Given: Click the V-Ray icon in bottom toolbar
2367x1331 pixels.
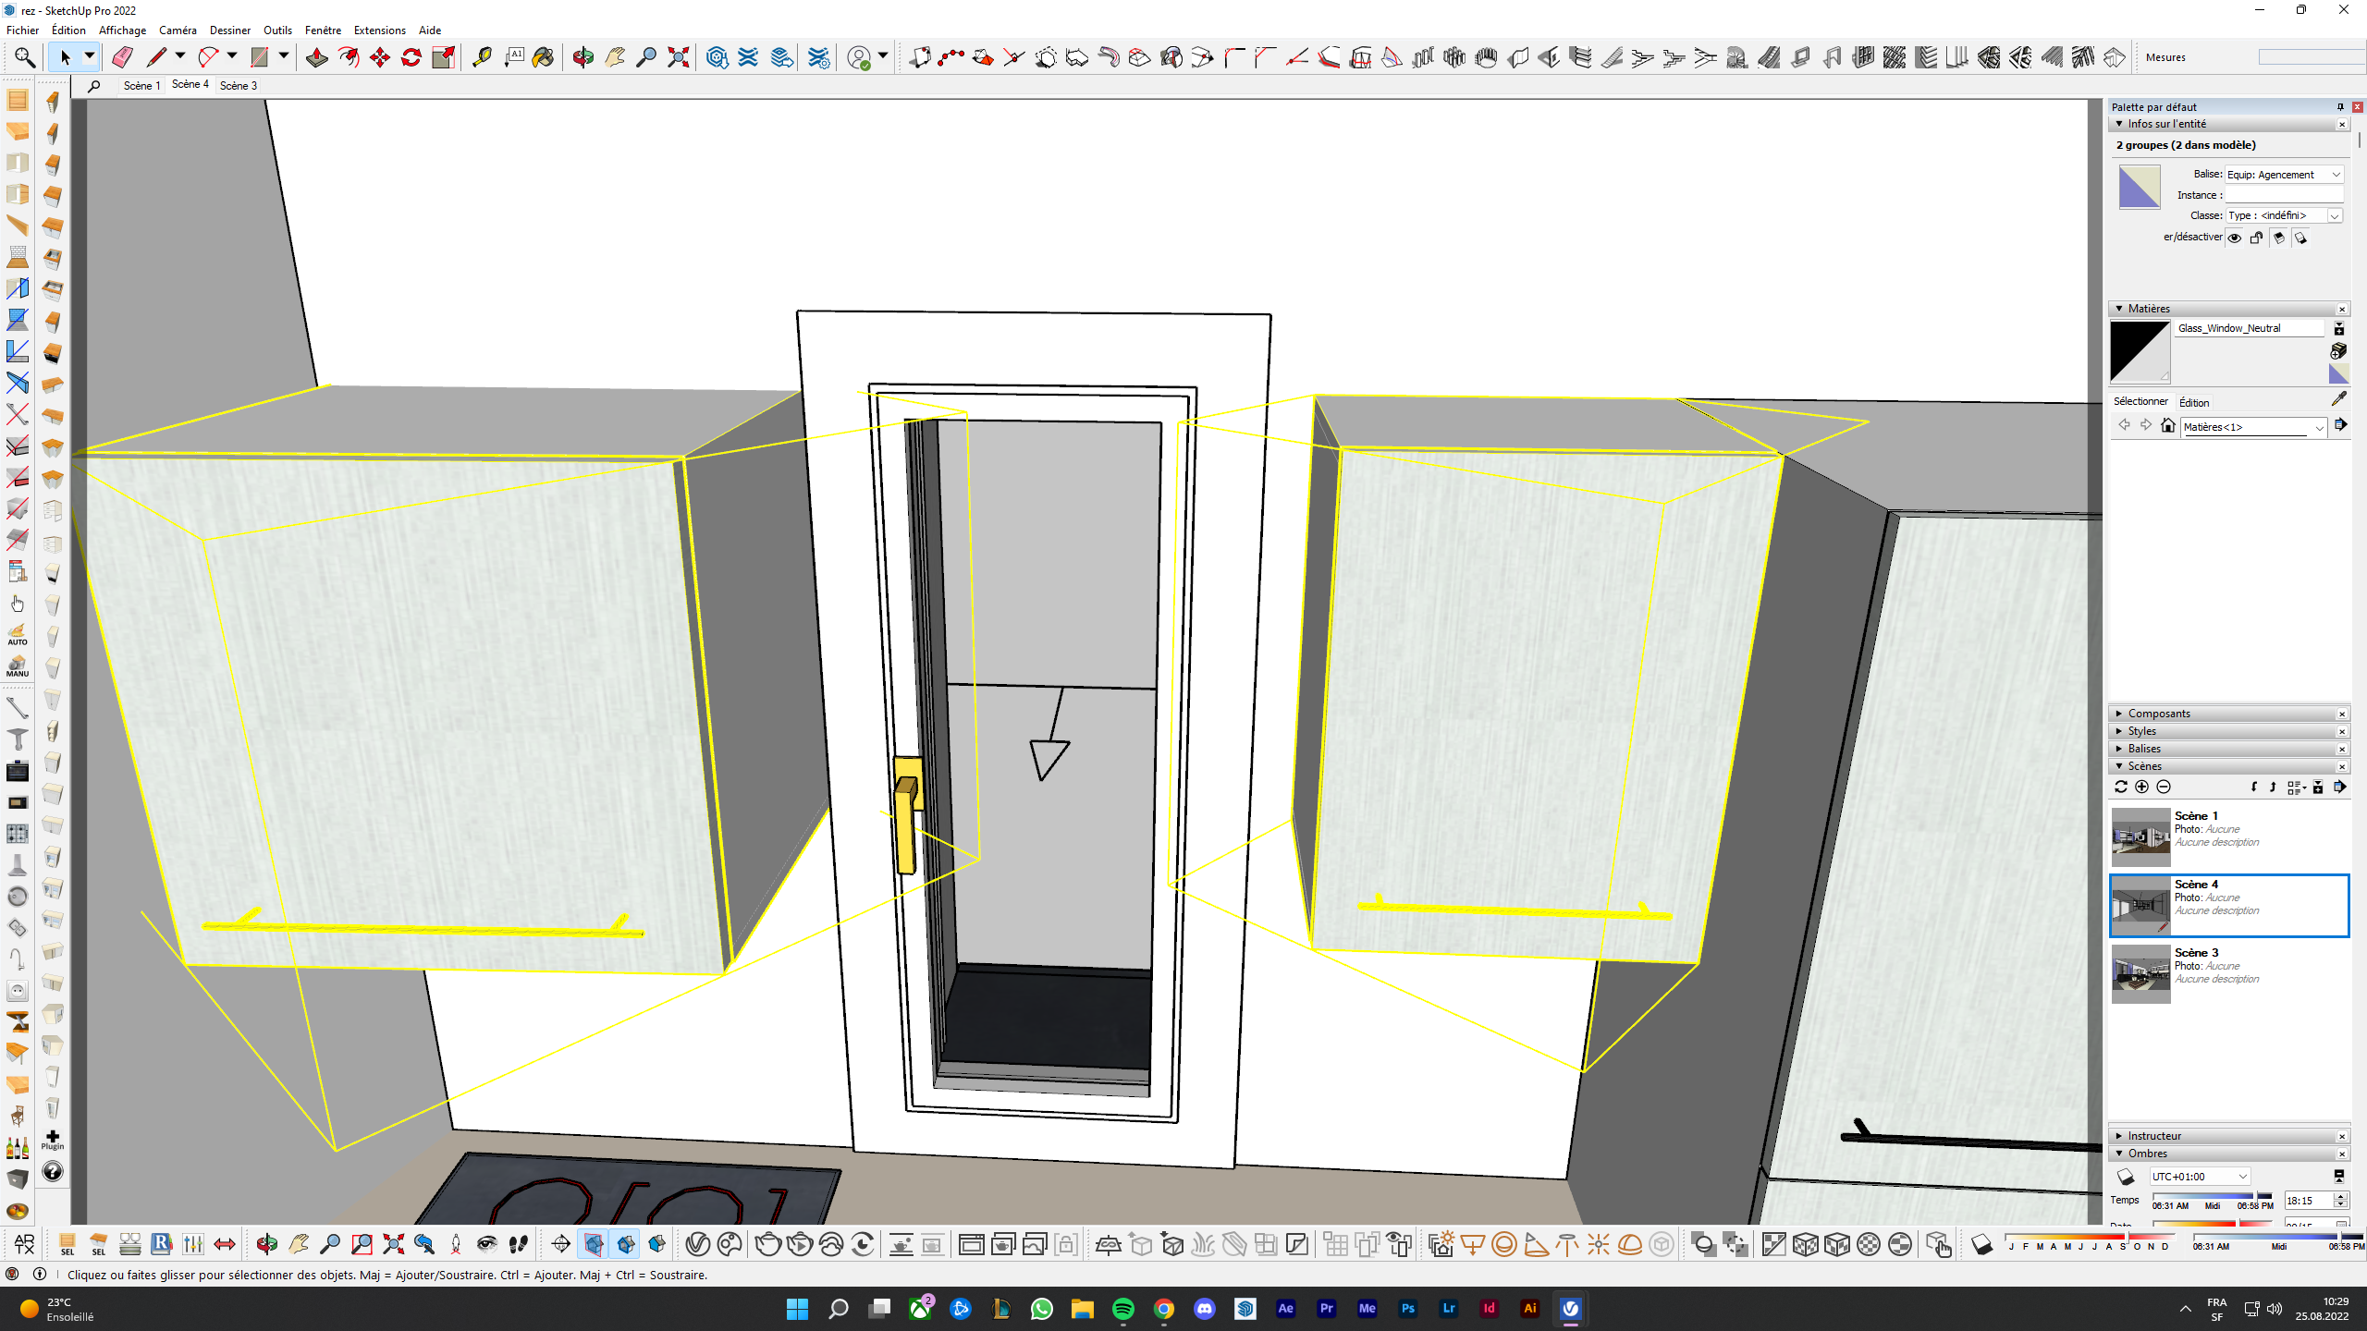Looking at the screenshot, I should [x=697, y=1244].
